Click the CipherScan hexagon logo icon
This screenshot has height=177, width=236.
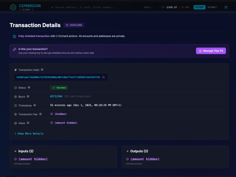[x=13, y=7]
